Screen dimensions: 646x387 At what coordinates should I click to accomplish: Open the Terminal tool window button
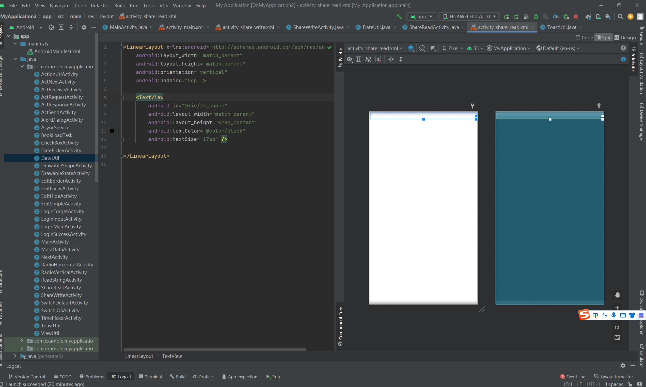pyautogui.click(x=150, y=377)
